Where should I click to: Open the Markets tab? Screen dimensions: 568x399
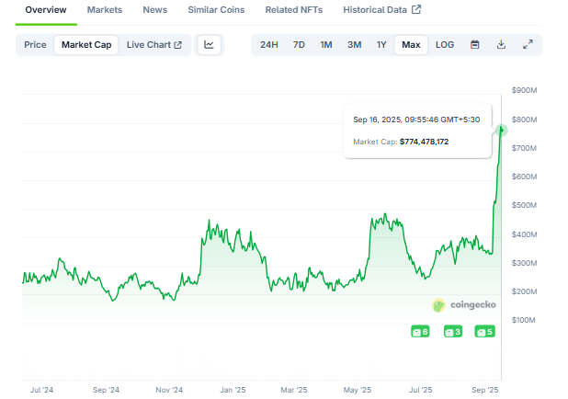coord(105,10)
